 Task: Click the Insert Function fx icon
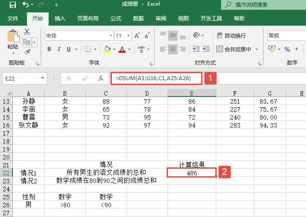[x=101, y=78]
